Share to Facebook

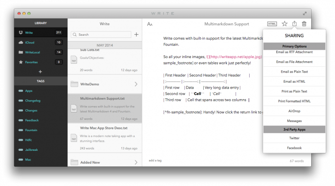pos(294,148)
